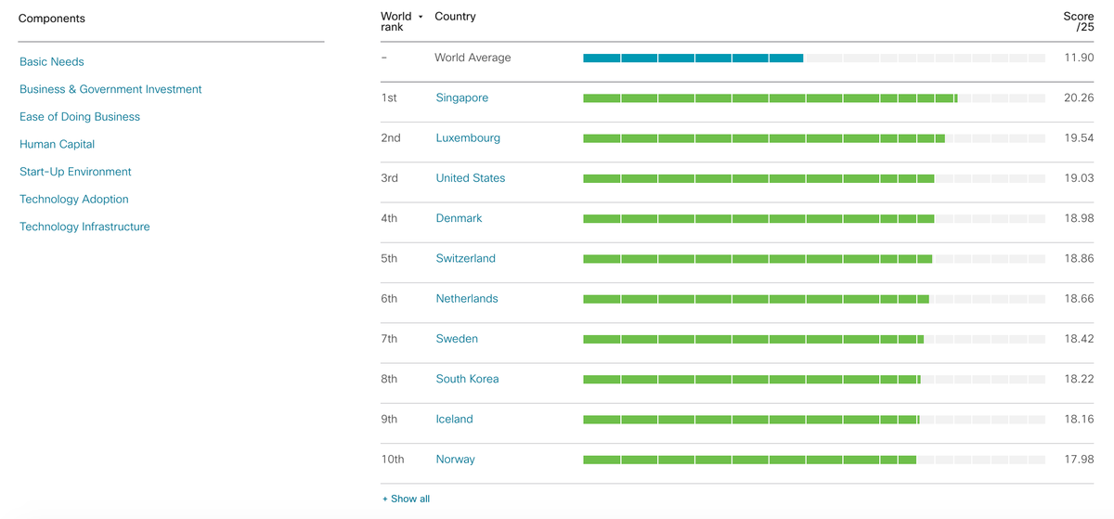This screenshot has height=519, width=1114.
Task: Click the United States green score bar
Action: pos(758,178)
